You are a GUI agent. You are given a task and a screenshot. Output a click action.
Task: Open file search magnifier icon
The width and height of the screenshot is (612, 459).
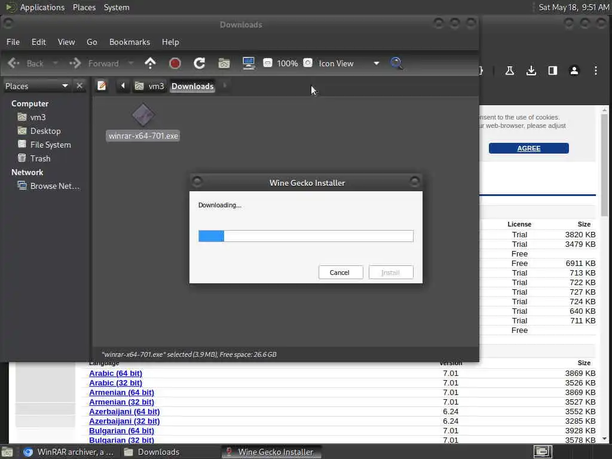point(397,63)
